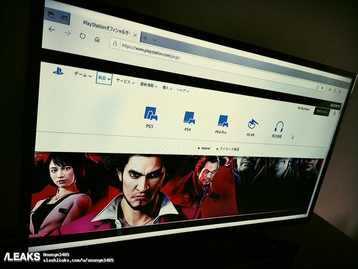Go to the browser home page icon
Screen dimensions: 358x269
pos(97,40)
